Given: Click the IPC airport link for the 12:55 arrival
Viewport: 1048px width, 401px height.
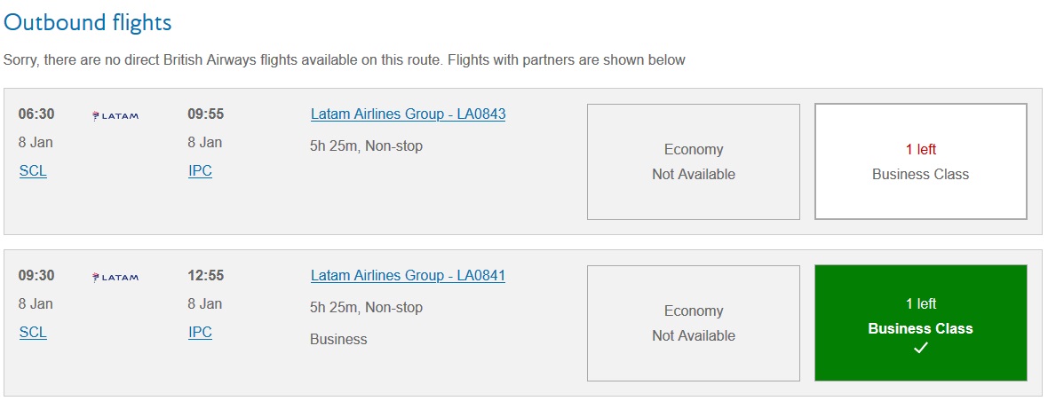Looking at the screenshot, I should point(200,333).
